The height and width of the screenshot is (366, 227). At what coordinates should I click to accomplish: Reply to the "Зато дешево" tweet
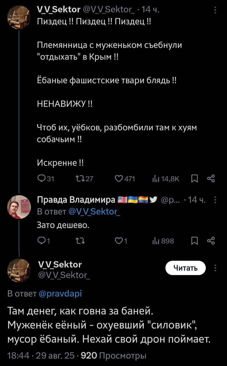coord(42,241)
